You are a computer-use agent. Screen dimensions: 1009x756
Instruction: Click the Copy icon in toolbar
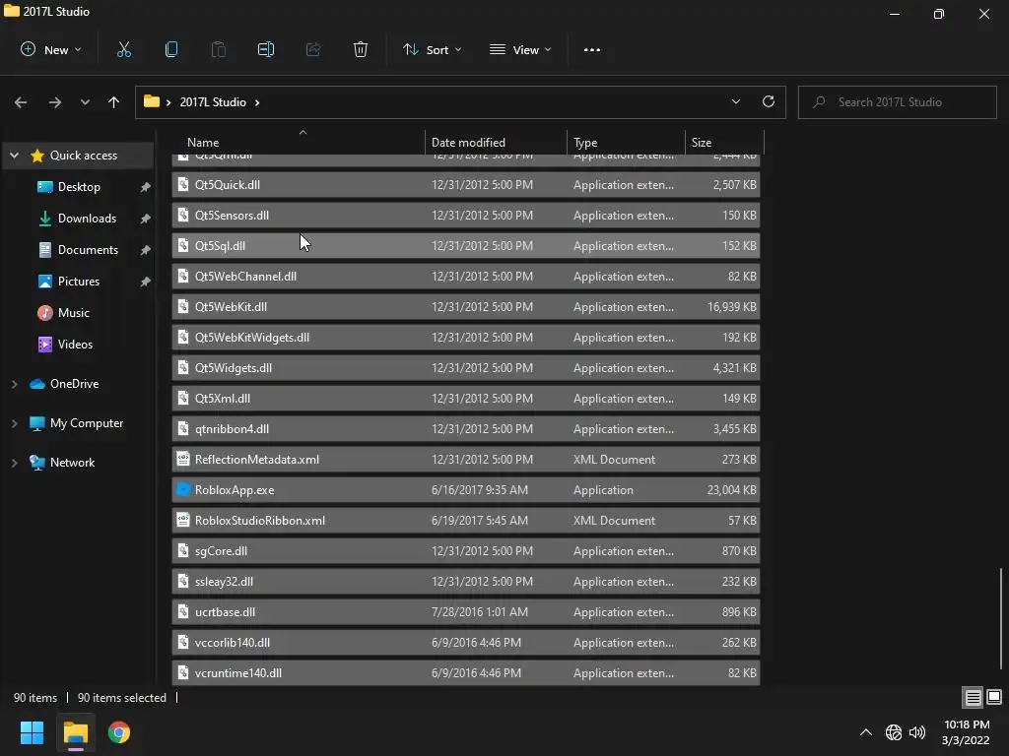pos(171,49)
